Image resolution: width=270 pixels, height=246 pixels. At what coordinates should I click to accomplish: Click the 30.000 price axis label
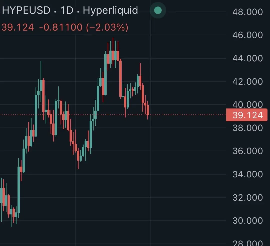pyautogui.click(x=247, y=221)
